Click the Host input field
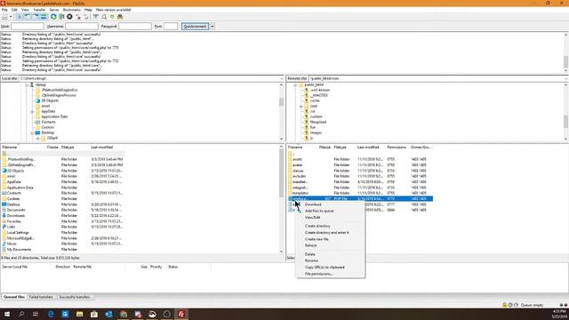Screen dimensions: 569x320 click(x=28, y=27)
